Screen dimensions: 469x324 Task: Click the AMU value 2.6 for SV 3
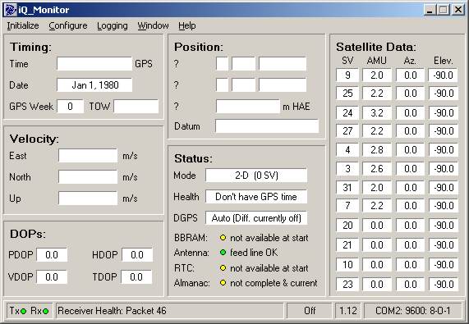[x=377, y=169]
